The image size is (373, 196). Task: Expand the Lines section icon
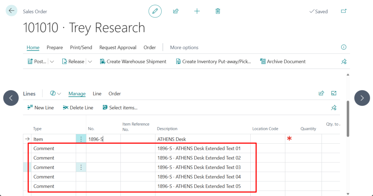click(x=334, y=93)
